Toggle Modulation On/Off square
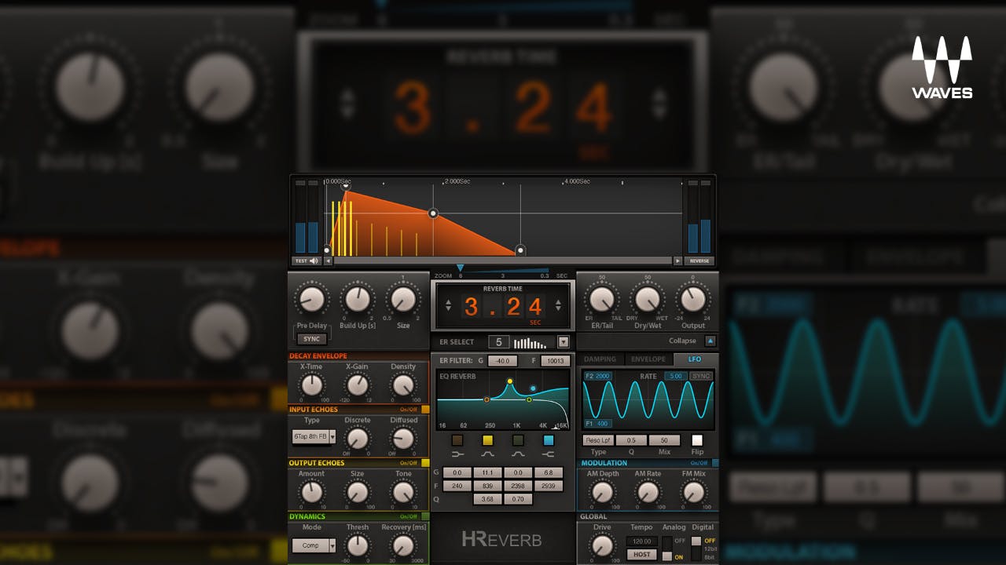 coord(714,463)
